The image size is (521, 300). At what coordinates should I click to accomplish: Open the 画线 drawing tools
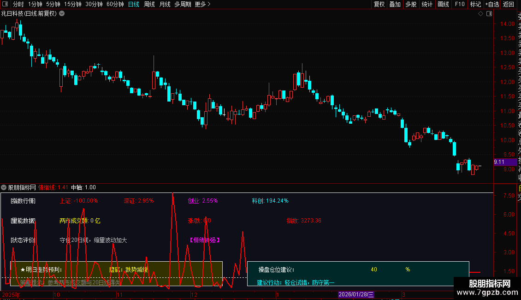coord(443,4)
